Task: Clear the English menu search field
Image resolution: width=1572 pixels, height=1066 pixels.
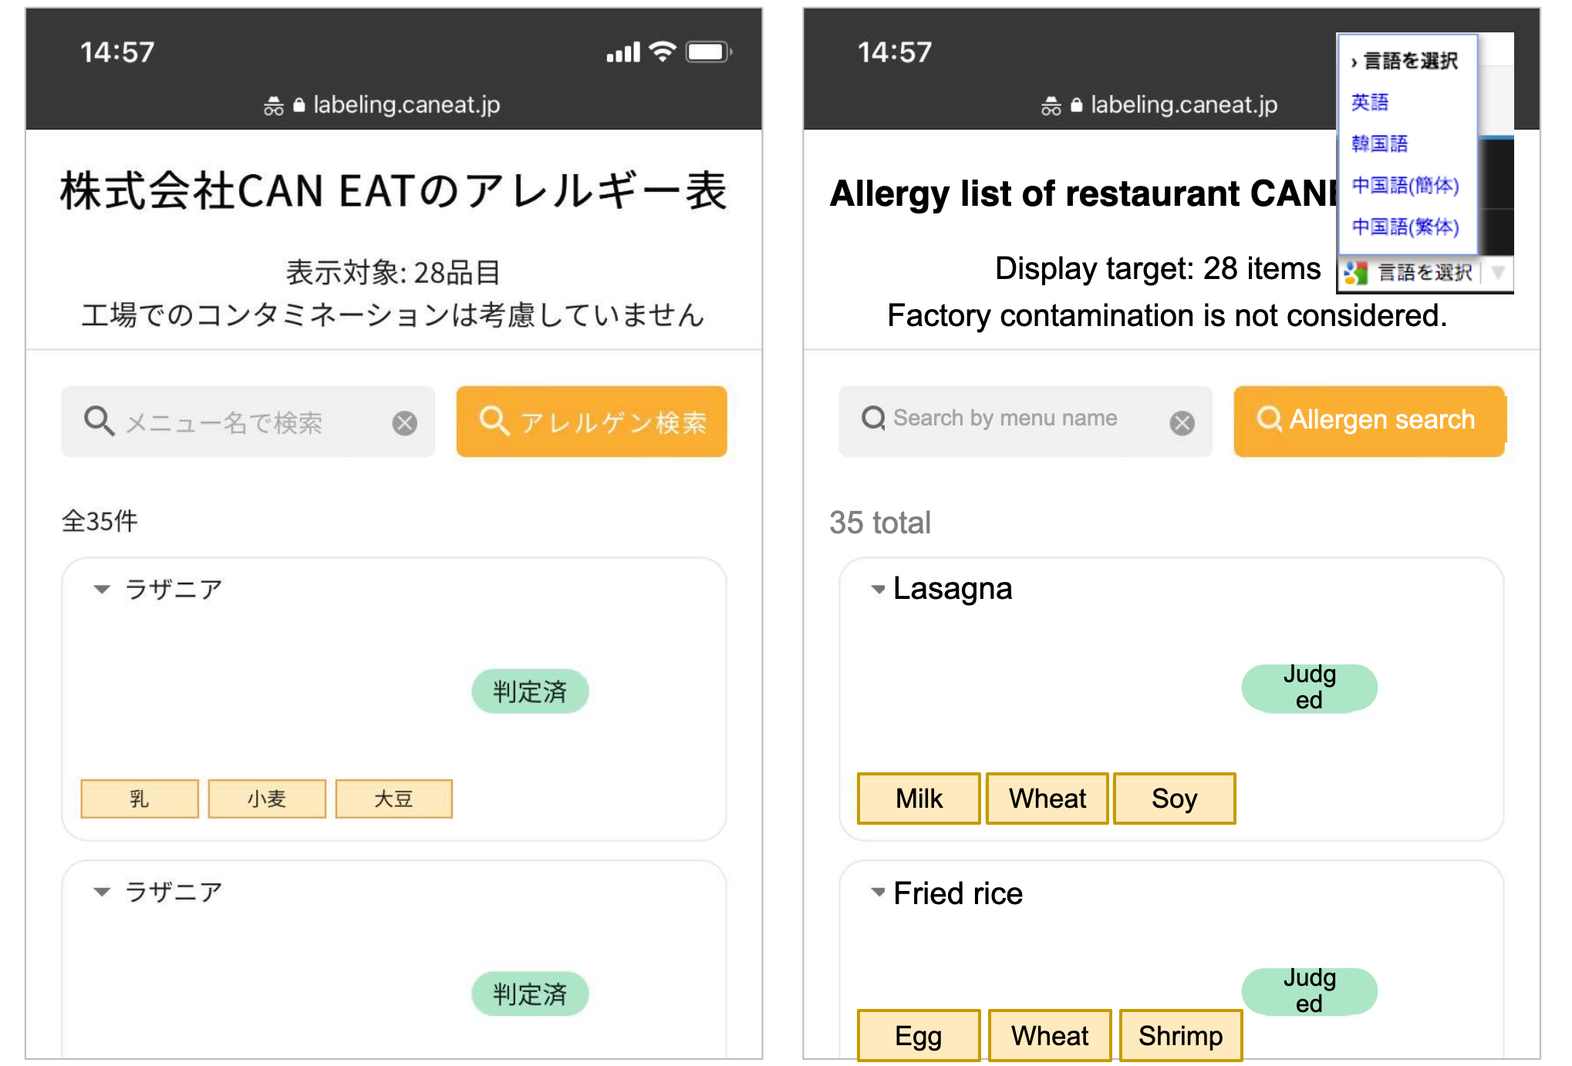Action: point(1182,422)
